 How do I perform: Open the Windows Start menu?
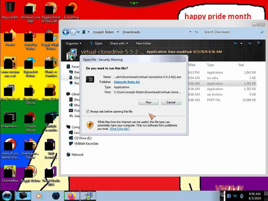coord(7,196)
